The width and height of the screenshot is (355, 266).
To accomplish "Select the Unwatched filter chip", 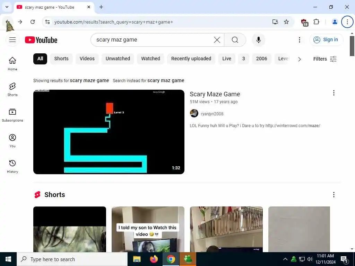I will tap(118, 59).
